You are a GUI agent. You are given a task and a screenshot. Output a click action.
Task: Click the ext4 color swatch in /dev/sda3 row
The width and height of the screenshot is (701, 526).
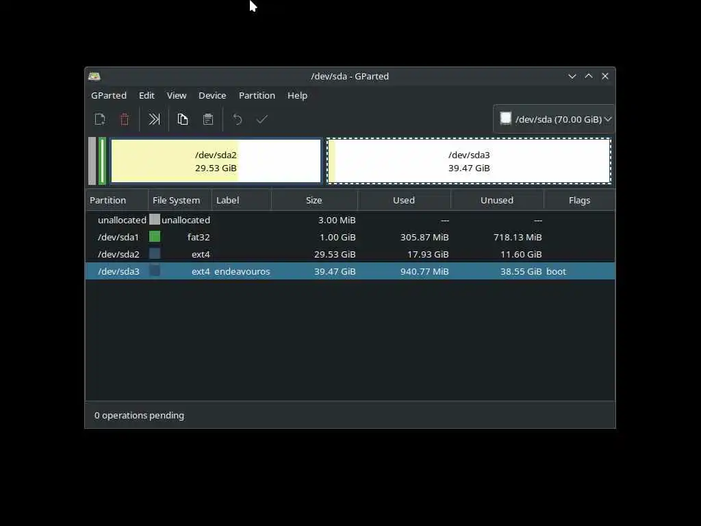pos(155,270)
